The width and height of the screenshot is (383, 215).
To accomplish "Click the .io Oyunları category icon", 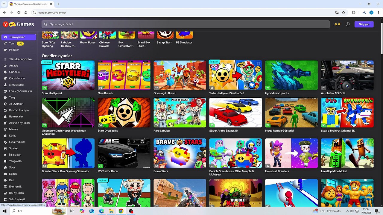I will 5,104.
